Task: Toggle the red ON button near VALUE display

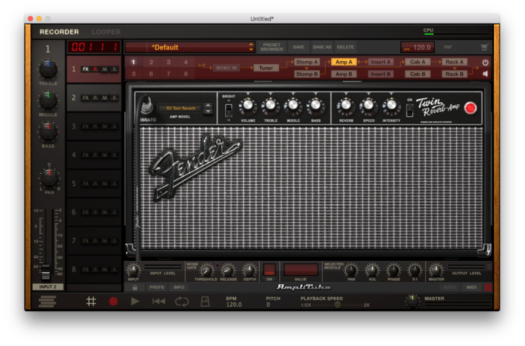Action: tap(269, 270)
